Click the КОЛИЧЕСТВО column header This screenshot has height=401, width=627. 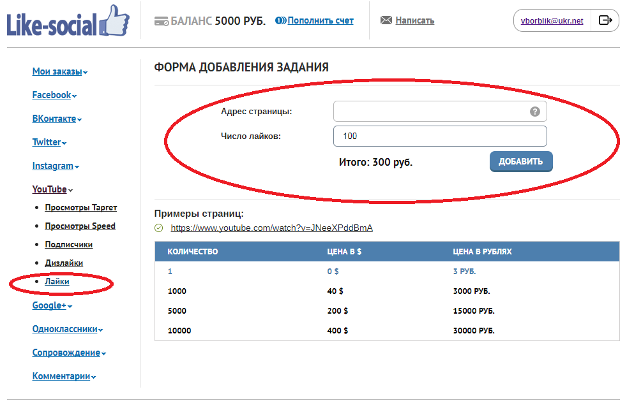coord(192,252)
